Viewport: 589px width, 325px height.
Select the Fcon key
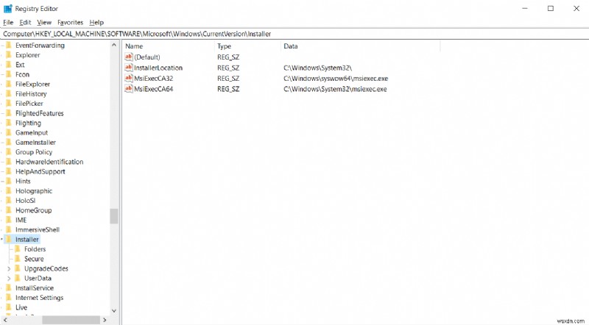tap(22, 74)
